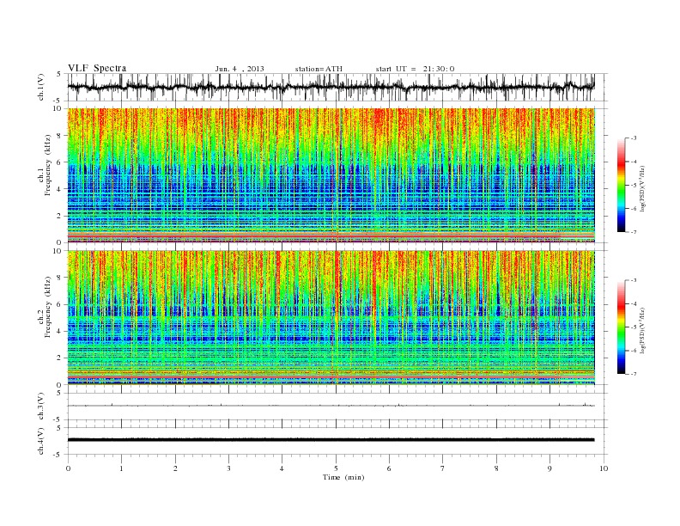Image resolution: width=680 pixels, height=526 pixels.
Task: Click the time axis tick label '9'
Action: pyautogui.click(x=549, y=468)
